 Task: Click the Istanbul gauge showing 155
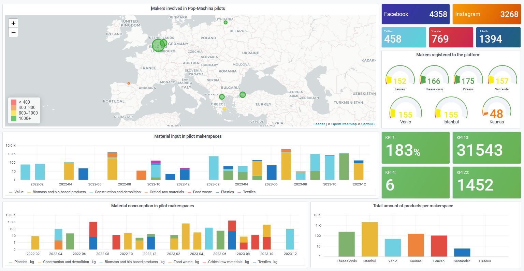[x=451, y=111]
